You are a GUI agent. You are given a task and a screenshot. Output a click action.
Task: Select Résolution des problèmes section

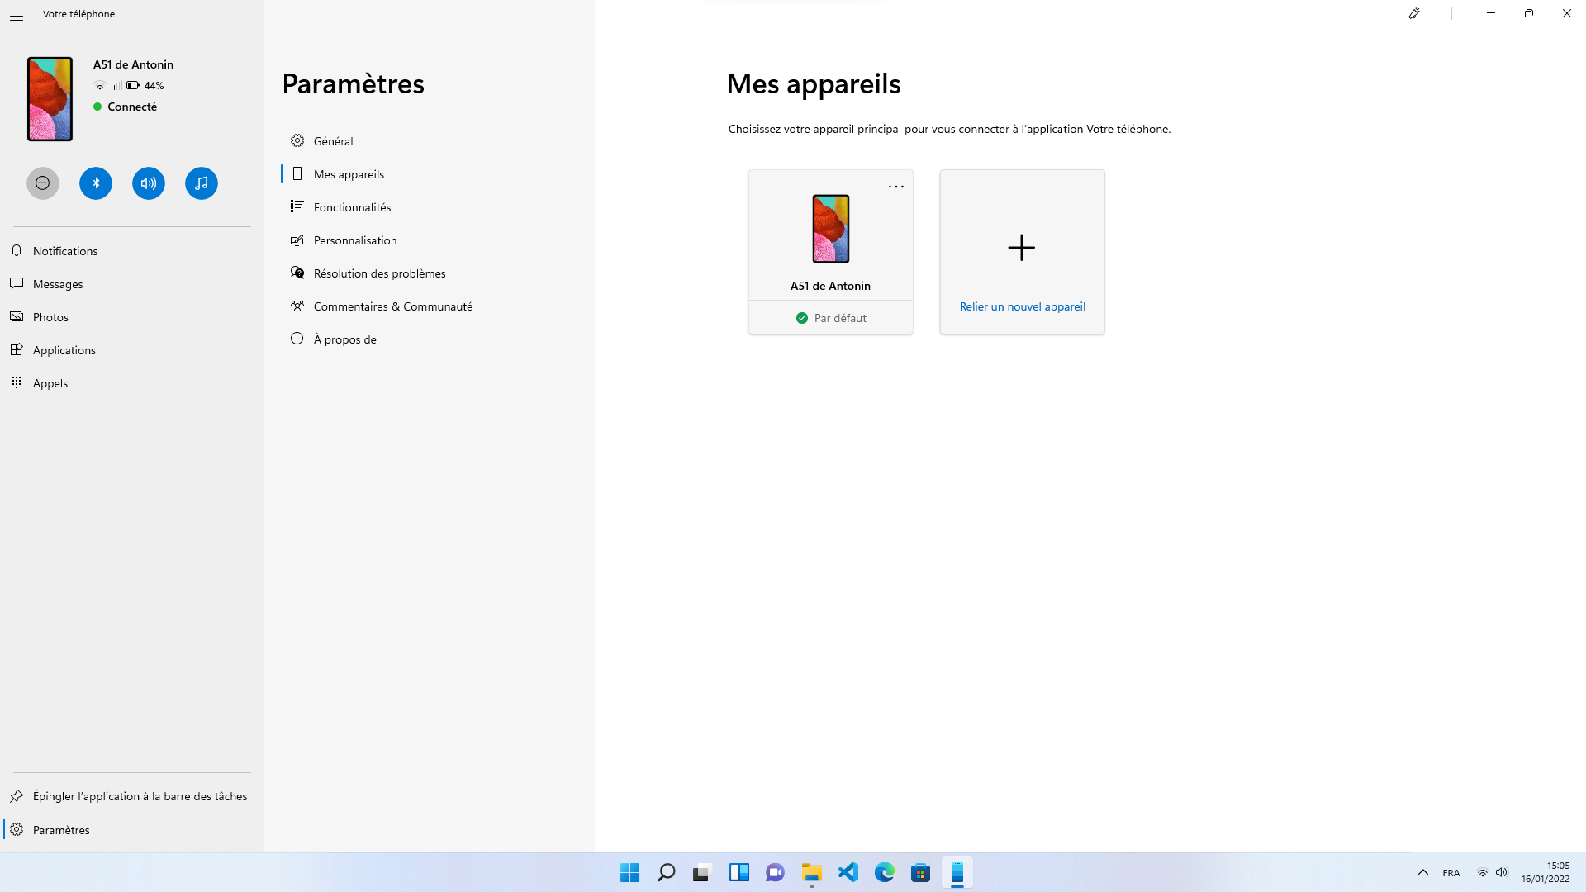(430, 273)
